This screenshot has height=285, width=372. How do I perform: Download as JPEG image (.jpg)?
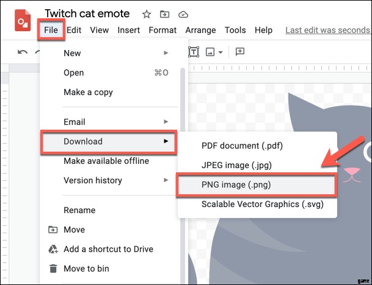[257, 165]
